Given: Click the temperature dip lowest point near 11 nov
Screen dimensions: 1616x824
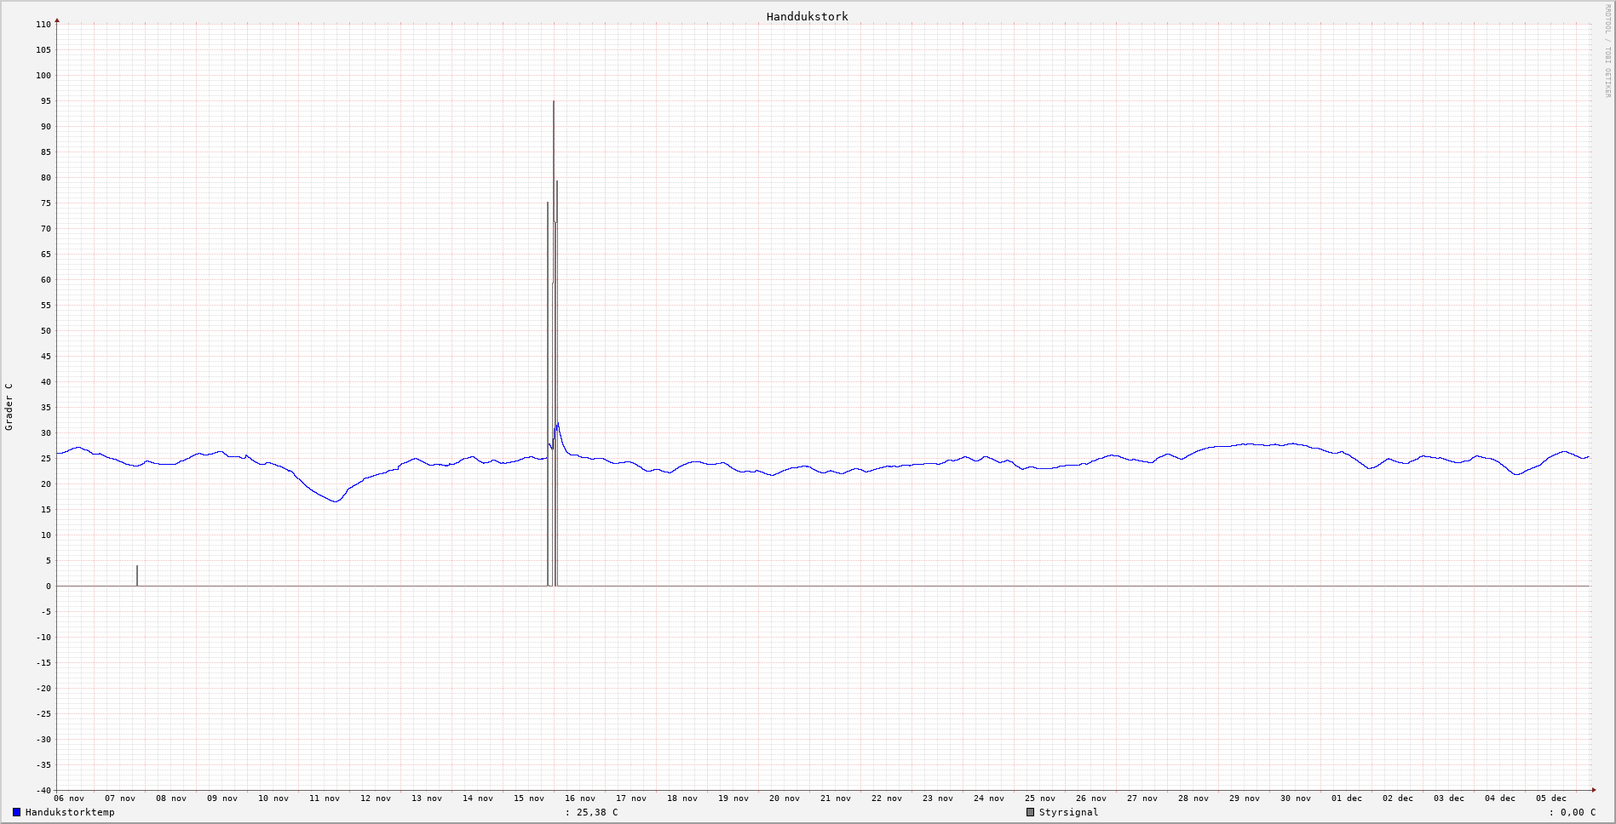Looking at the screenshot, I should pos(335,501).
